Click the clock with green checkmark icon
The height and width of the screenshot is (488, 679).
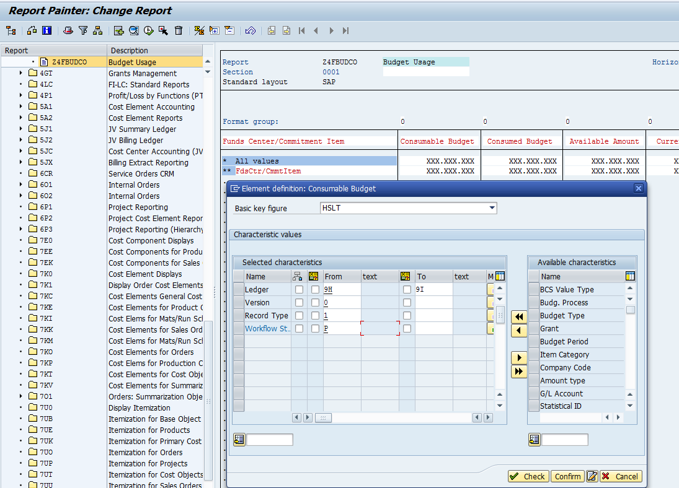point(149,31)
